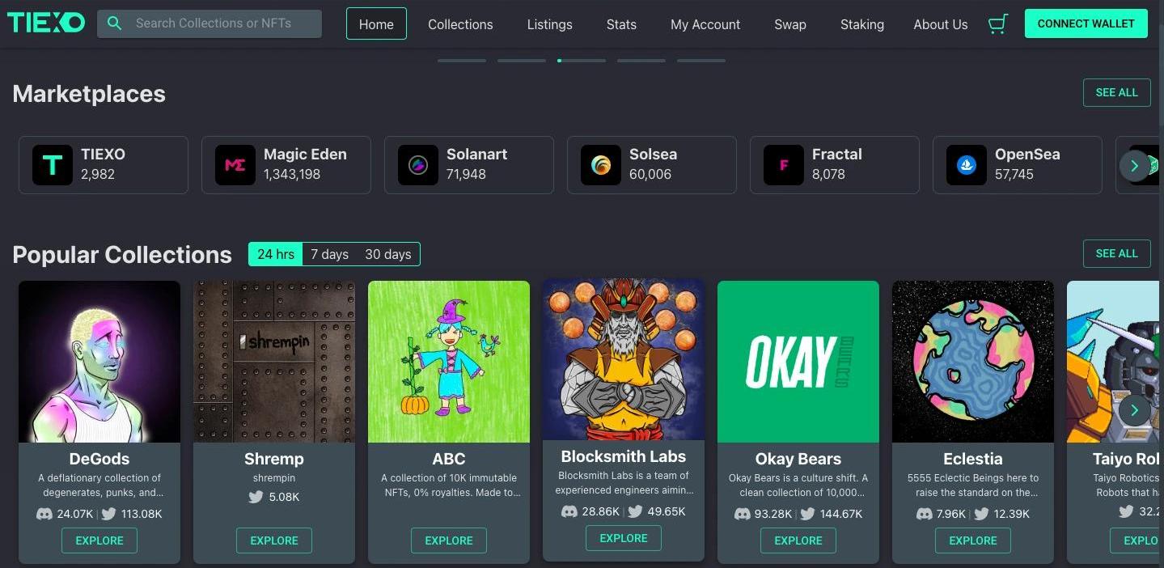Select the 24 hrs time filter
Image resolution: width=1164 pixels, height=568 pixels.
tap(276, 254)
